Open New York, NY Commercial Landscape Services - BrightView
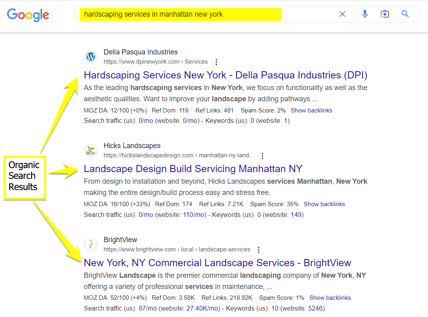 tap(217, 263)
